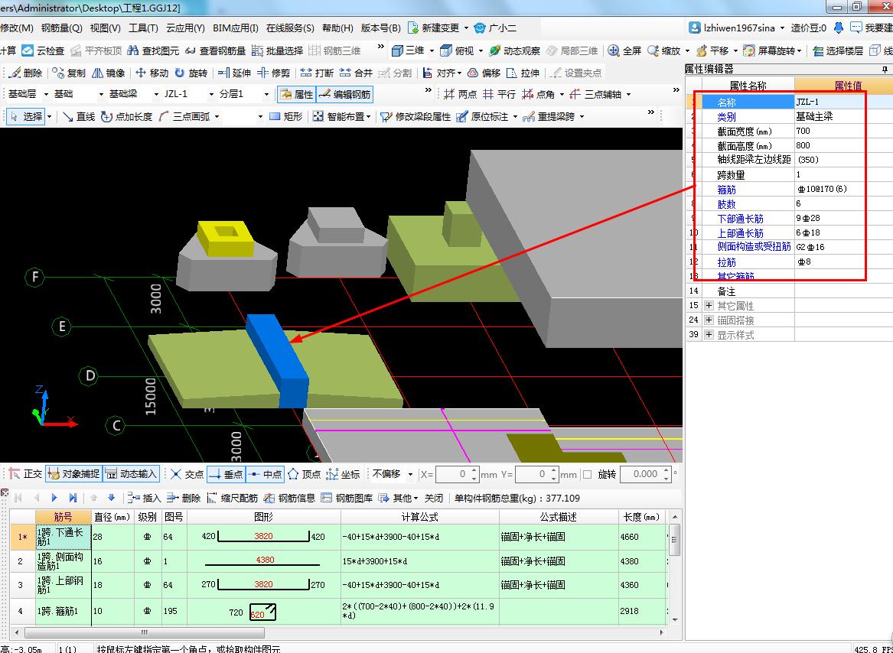Switch to 俯视 top view
This screenshot has height=653, width=893.
point(458,50)
